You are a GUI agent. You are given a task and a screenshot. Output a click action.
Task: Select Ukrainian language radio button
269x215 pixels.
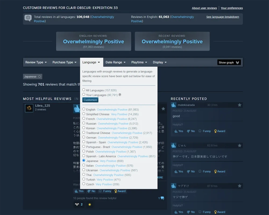[x=84, y=170]
